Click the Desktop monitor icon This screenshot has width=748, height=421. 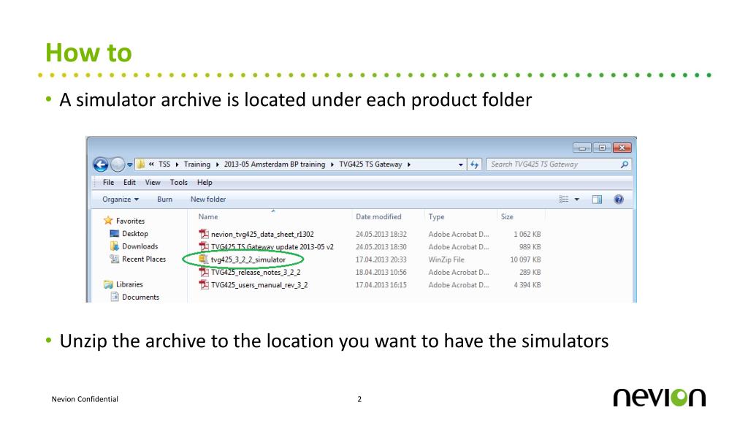point(115,233)
